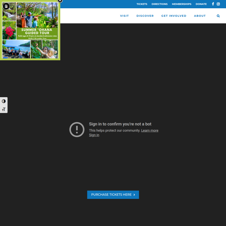The image size is (226, 226).
Task: Click the document icon on popup
Action: [x=6, y=6]
